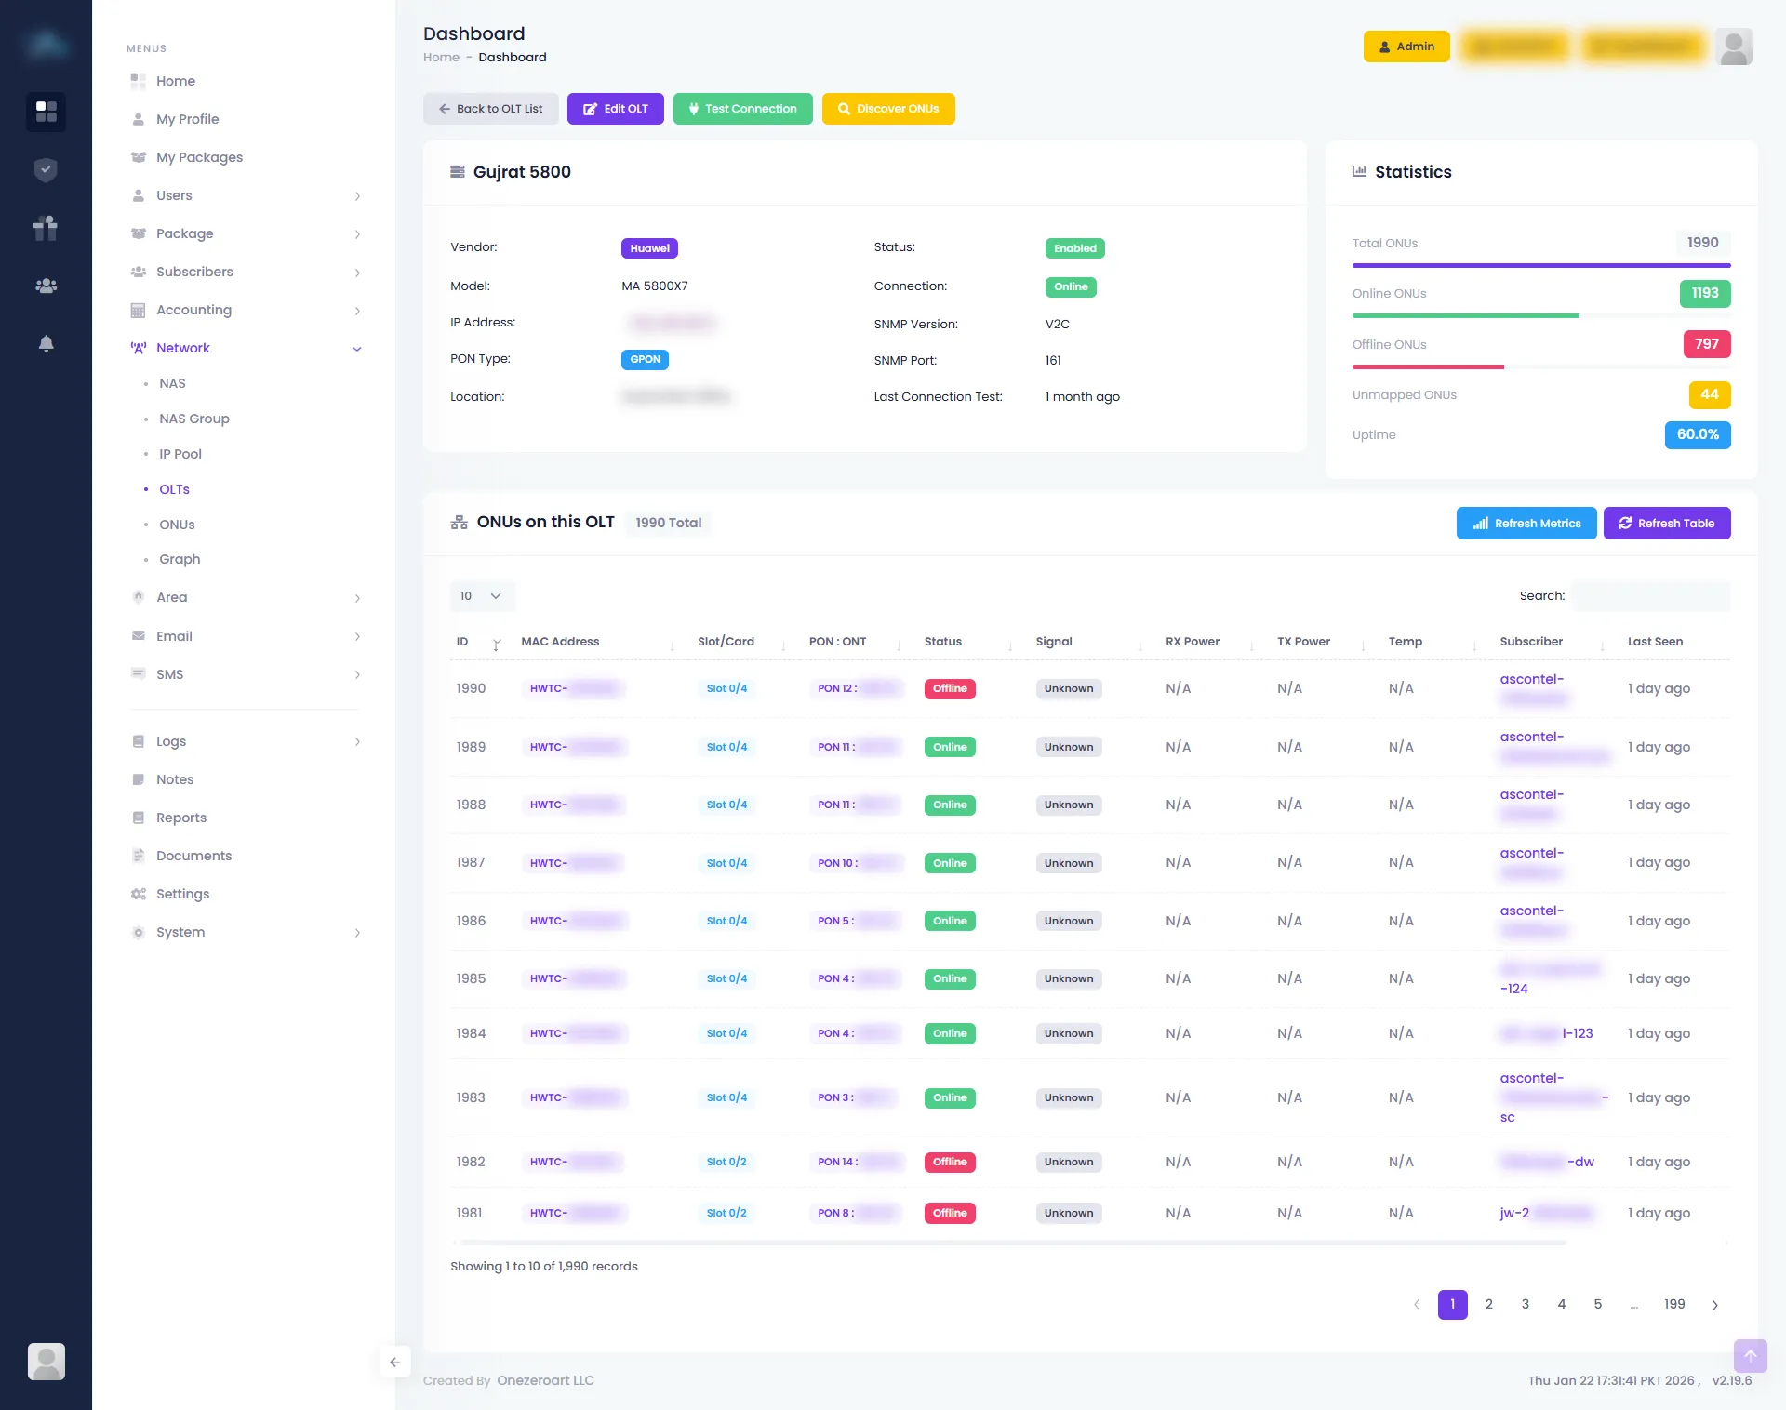The image size is (1786, 1410).
Task: Click the gift icon in left rail
Action: (46, 228)
